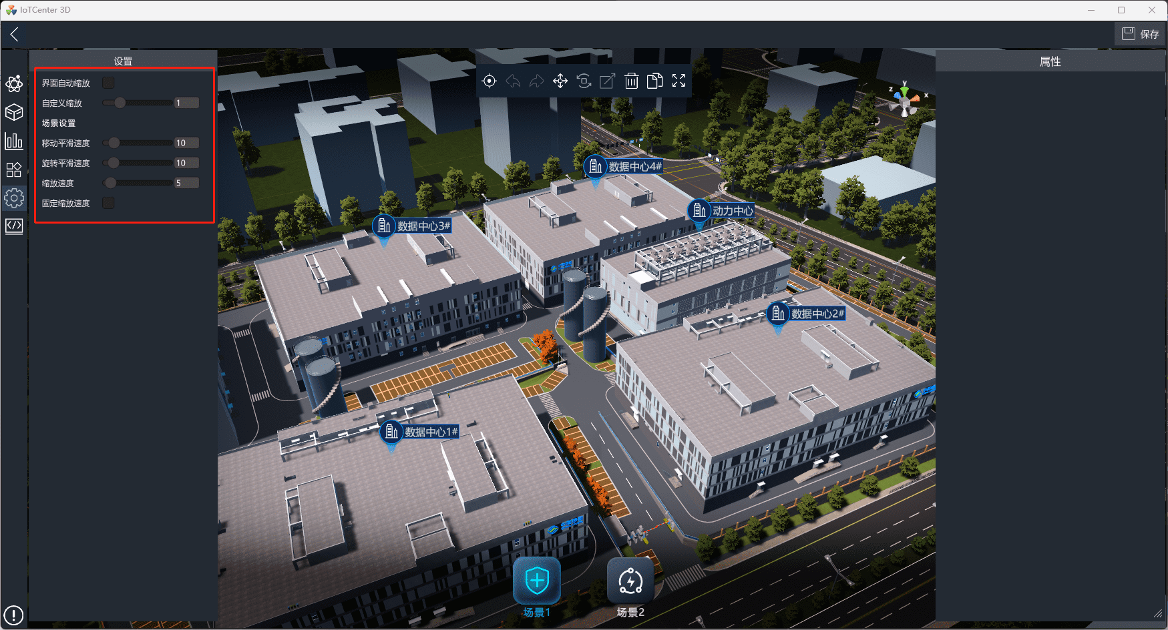Image resolution: width=1168 pixels, height=630 pixels.
Task: Open the 3D cube model panel
Action: pos(14,112)
